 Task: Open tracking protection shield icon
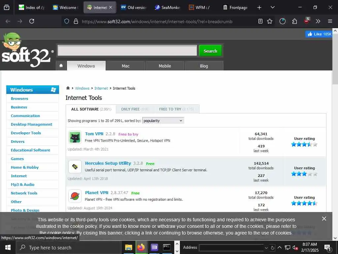coord(67,21)
